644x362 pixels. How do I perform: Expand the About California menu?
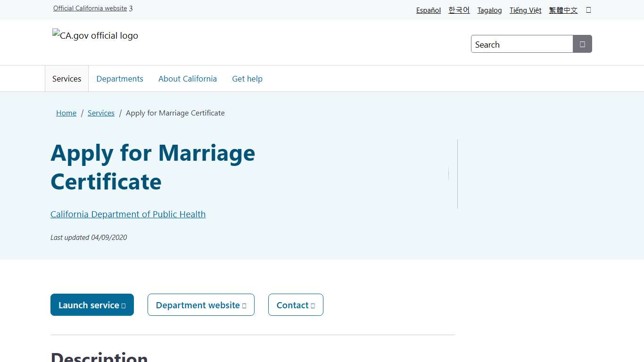[187, 78]
